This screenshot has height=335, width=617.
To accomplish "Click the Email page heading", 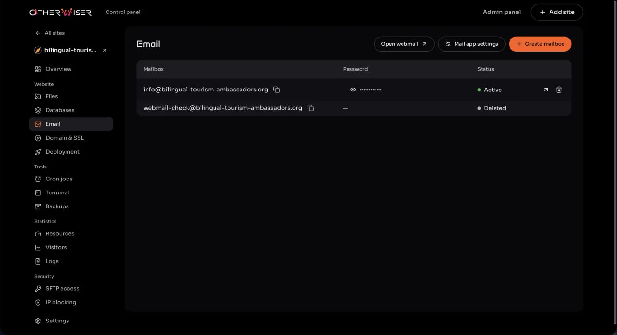I will coord(148,44).
